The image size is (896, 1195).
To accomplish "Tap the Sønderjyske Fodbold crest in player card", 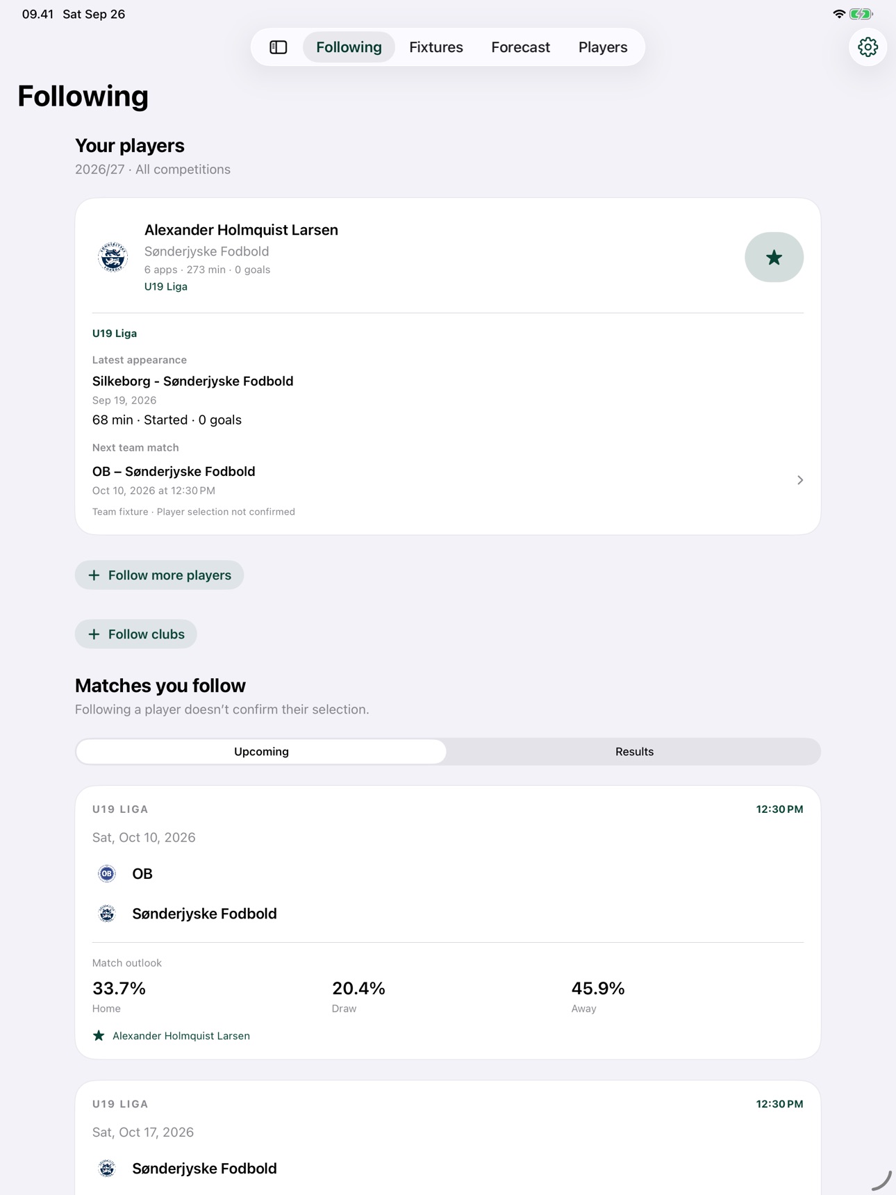I will [113, 257].
